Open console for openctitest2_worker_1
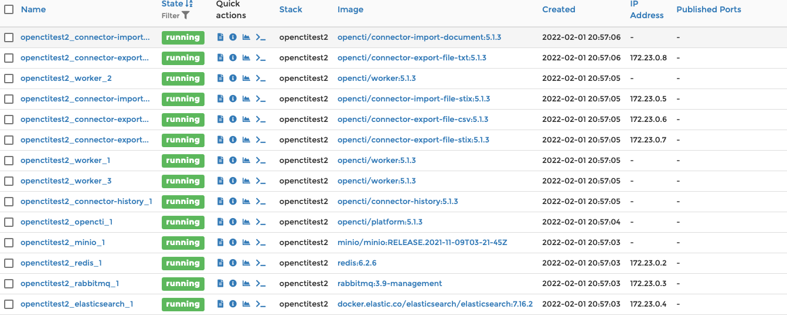Viewport: 787px width, 316px height. (x=261, y=160)
